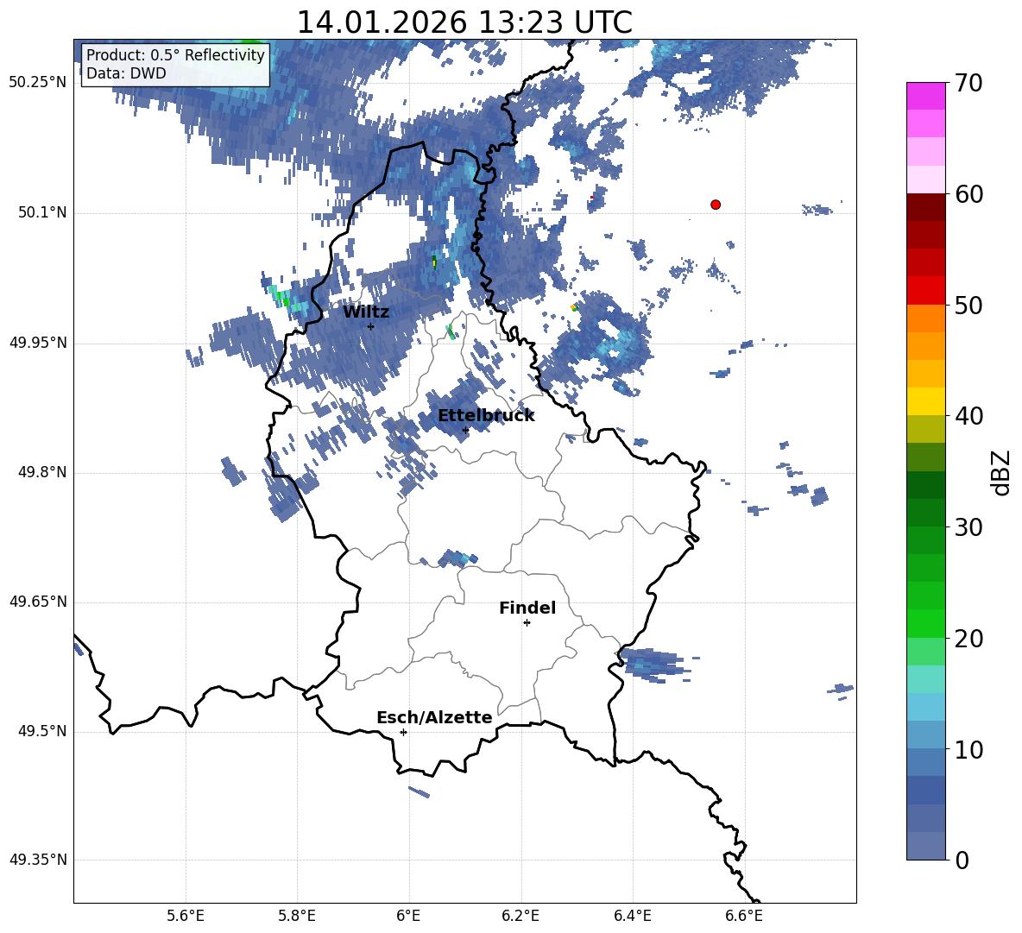The width and height of the screenshot is (1022, 933).
Task: Click the red dot marker on the map
Action: 716,205
